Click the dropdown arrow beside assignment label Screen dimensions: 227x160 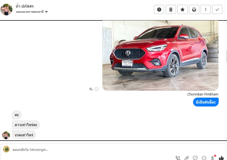click(x=46, y=12)
